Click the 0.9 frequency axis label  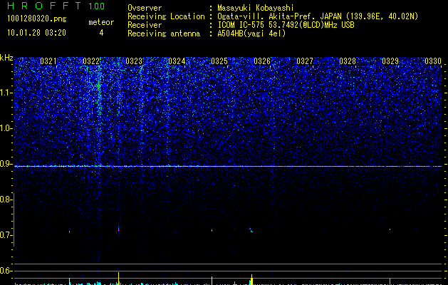coord(6,164)
